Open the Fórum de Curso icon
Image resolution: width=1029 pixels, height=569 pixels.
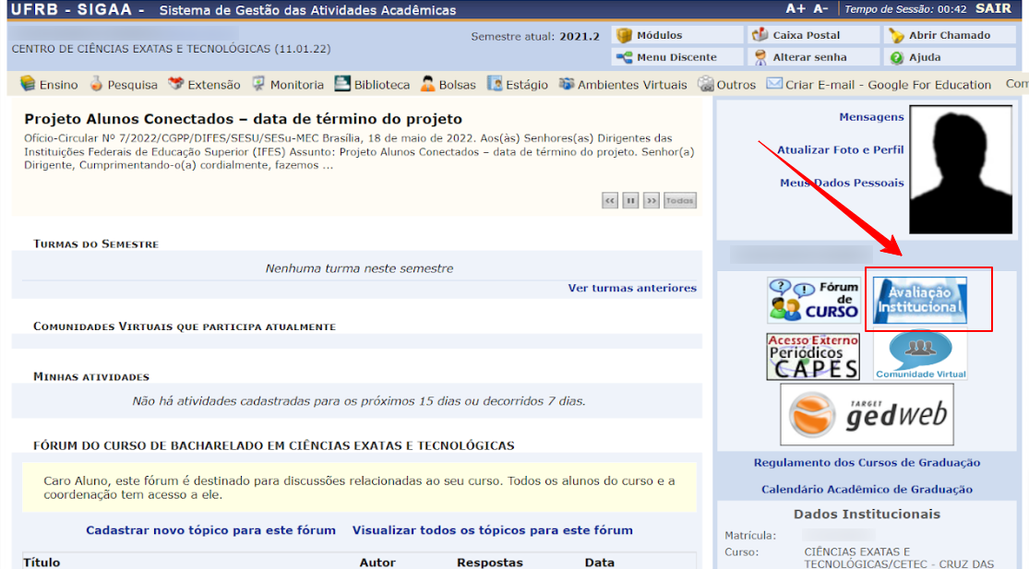point(813,300)
